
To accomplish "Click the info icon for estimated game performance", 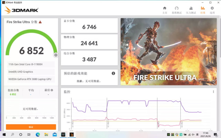I will pyautogui.click(x=113, y=73).
